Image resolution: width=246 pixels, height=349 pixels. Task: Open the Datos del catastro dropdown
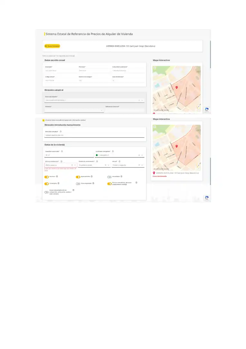point(142,100)
